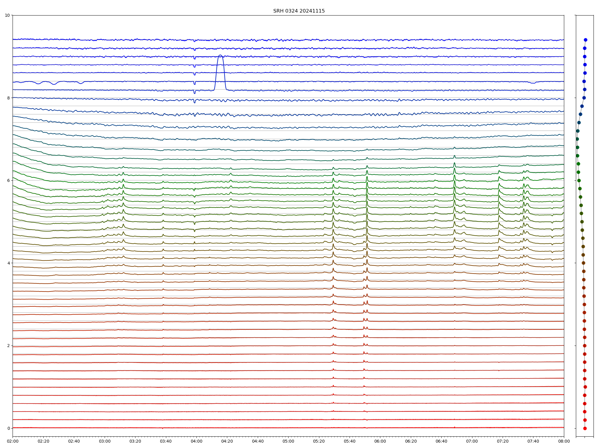Click the 05:20 x-axis tick label

[319, 441]
